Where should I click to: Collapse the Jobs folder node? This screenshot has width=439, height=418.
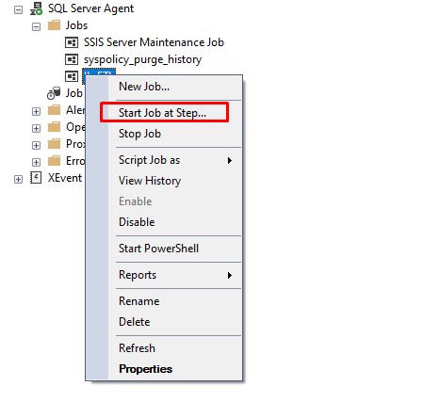(36, 26)
